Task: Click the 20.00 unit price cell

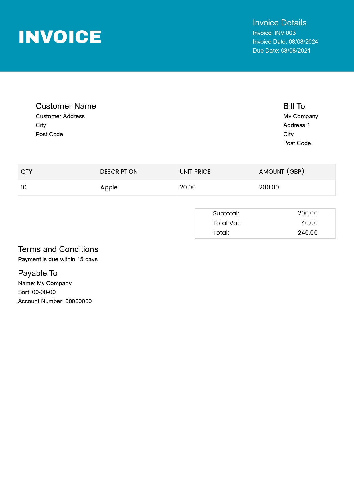Action: 187,187
